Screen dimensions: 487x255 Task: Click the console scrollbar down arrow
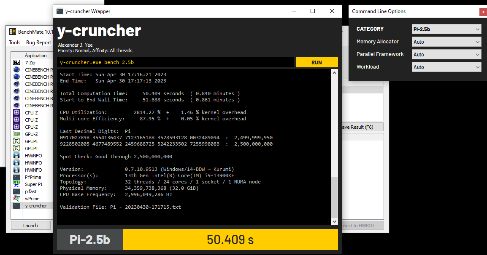334,221
